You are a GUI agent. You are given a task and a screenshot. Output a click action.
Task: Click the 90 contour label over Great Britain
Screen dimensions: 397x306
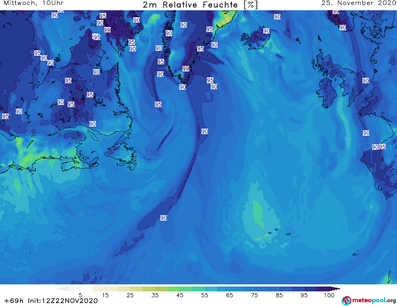(366, 81)
